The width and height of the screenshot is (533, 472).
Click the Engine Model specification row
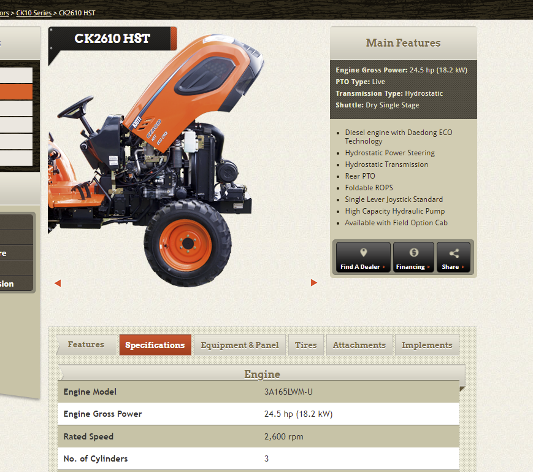click(x=258, y=392)
